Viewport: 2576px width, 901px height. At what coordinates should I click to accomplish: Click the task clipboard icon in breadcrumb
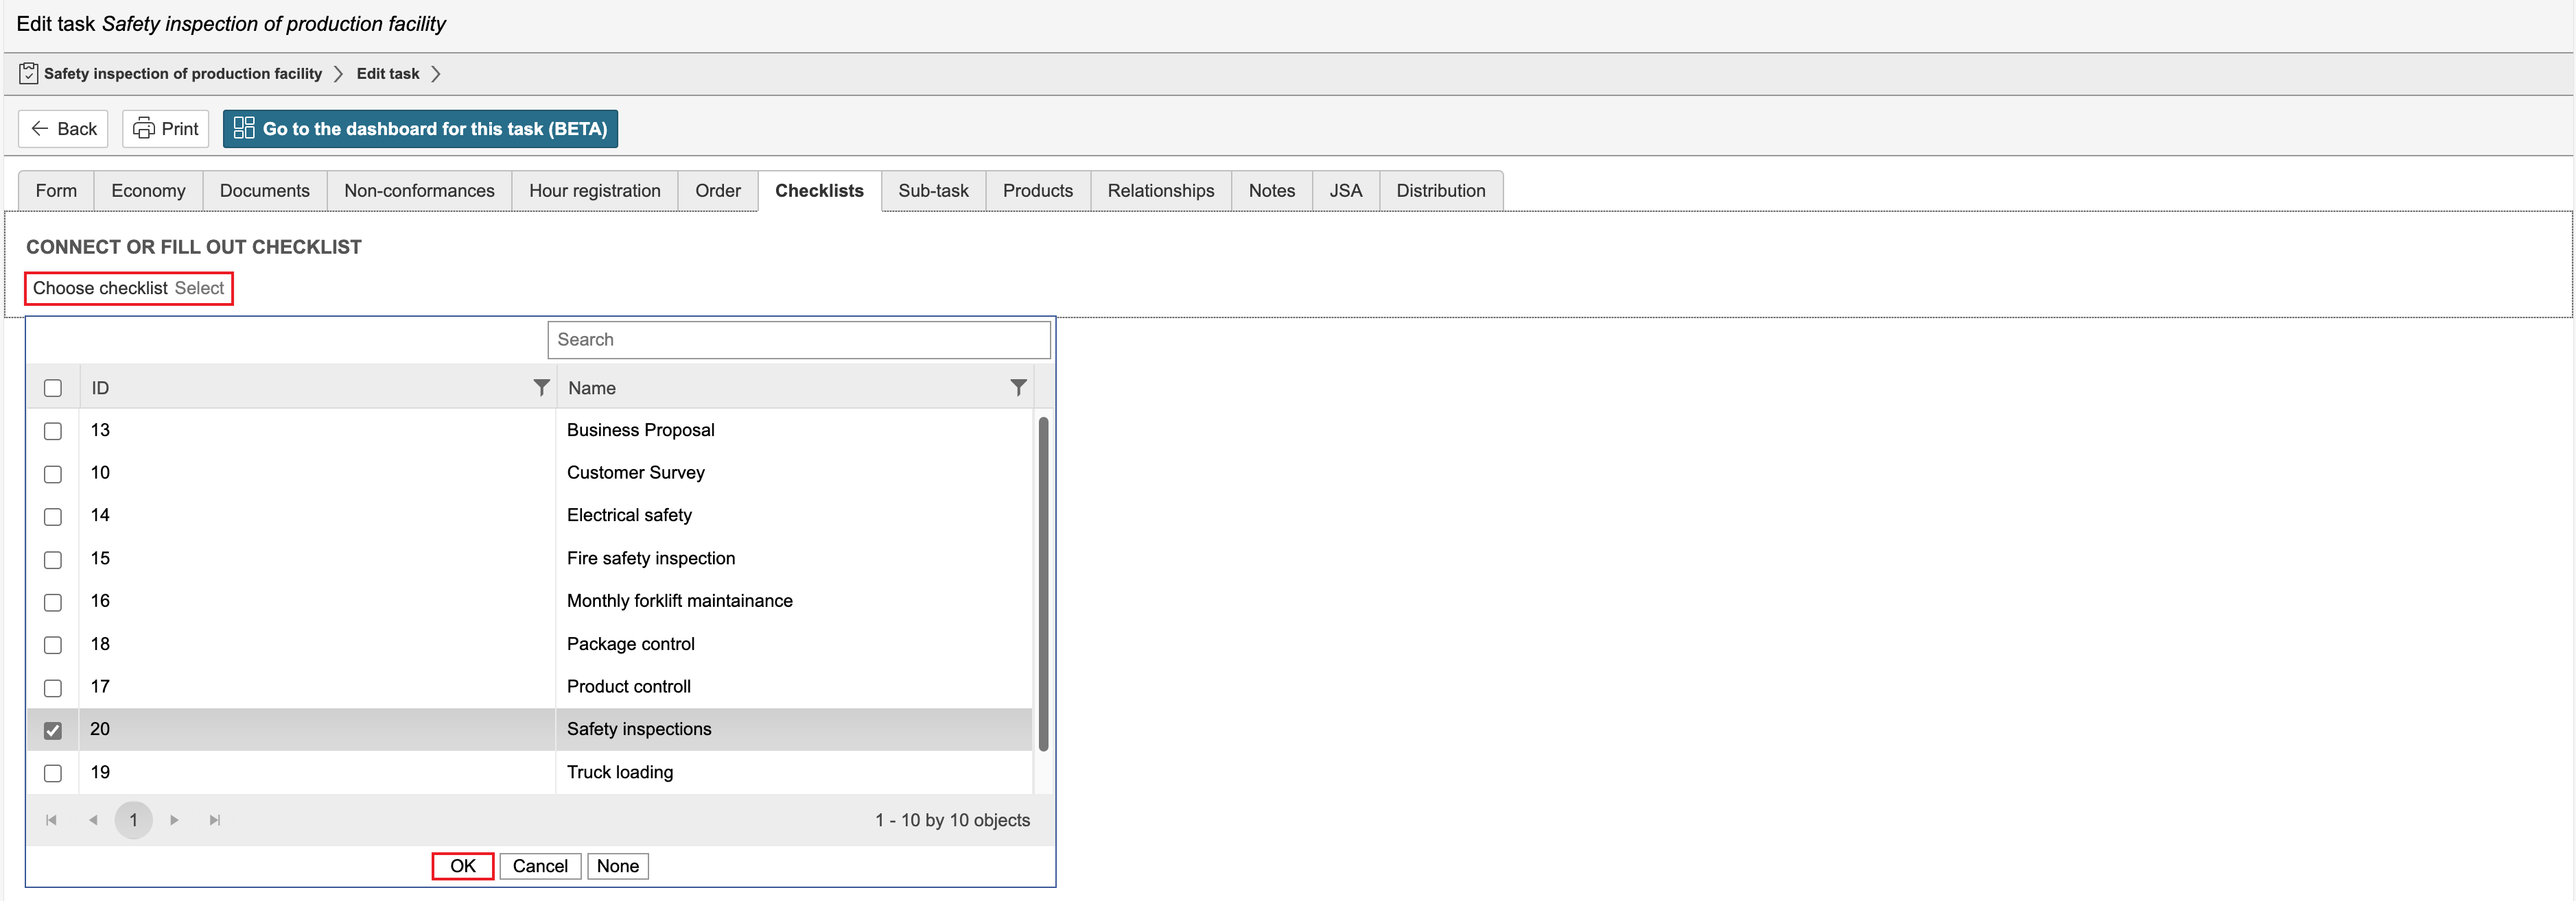(29, 74)
